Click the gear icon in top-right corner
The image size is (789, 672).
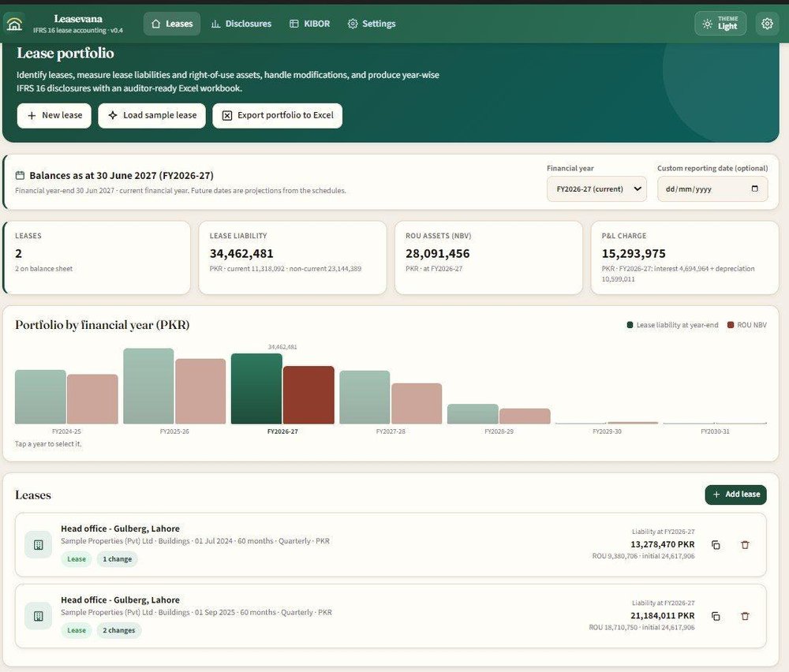(767, 24)
